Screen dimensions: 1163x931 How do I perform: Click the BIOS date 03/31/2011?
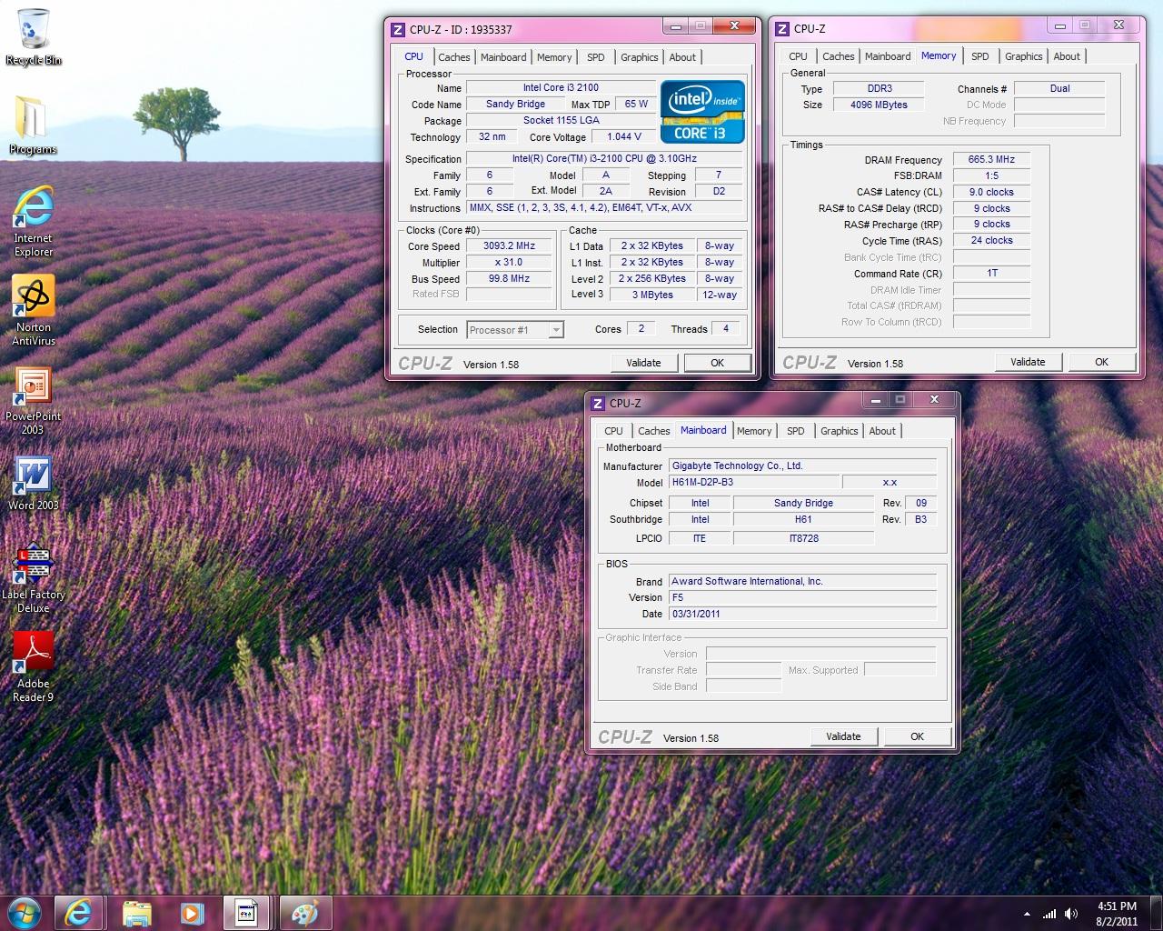click(802, 614)
